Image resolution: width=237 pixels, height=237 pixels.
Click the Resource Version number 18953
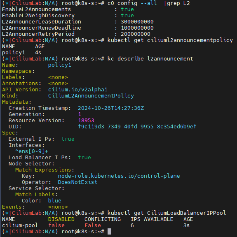86,121
